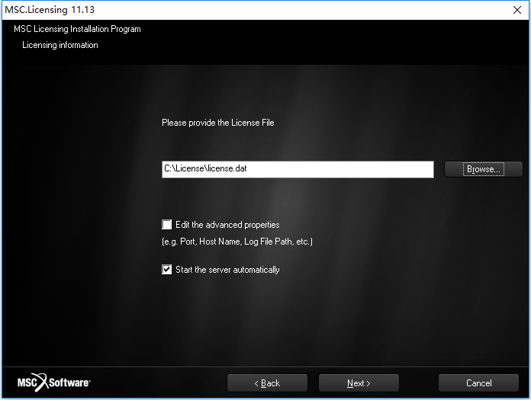Enable Edit the advanced properties checkbox

[166, 225]
